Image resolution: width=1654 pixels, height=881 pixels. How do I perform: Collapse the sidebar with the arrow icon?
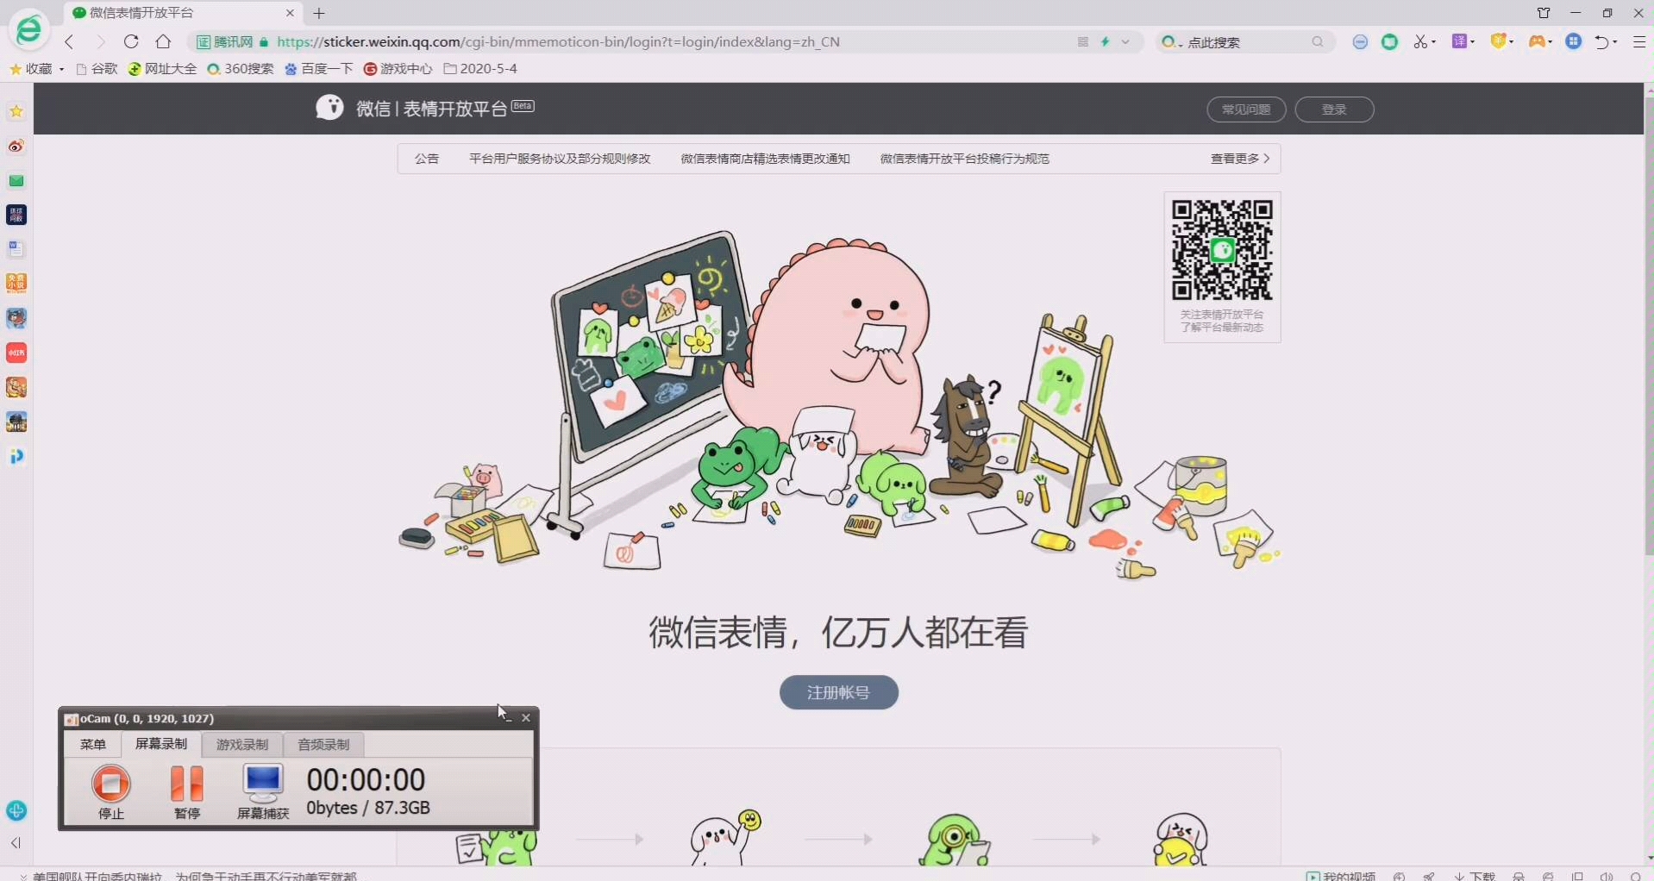(16, 843)
